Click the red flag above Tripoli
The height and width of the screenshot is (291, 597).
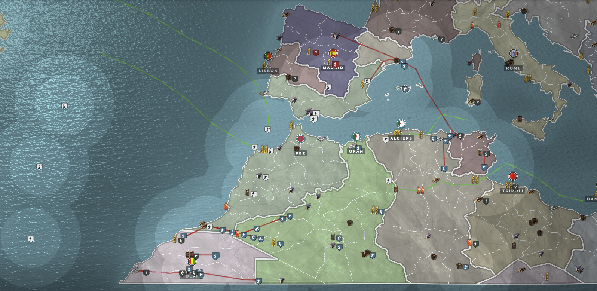tap(513, 176)
